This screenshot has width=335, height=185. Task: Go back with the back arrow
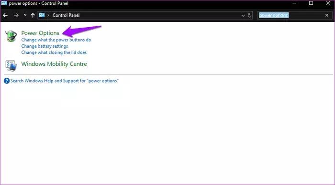pyautogui.click(x=5, y=15)
